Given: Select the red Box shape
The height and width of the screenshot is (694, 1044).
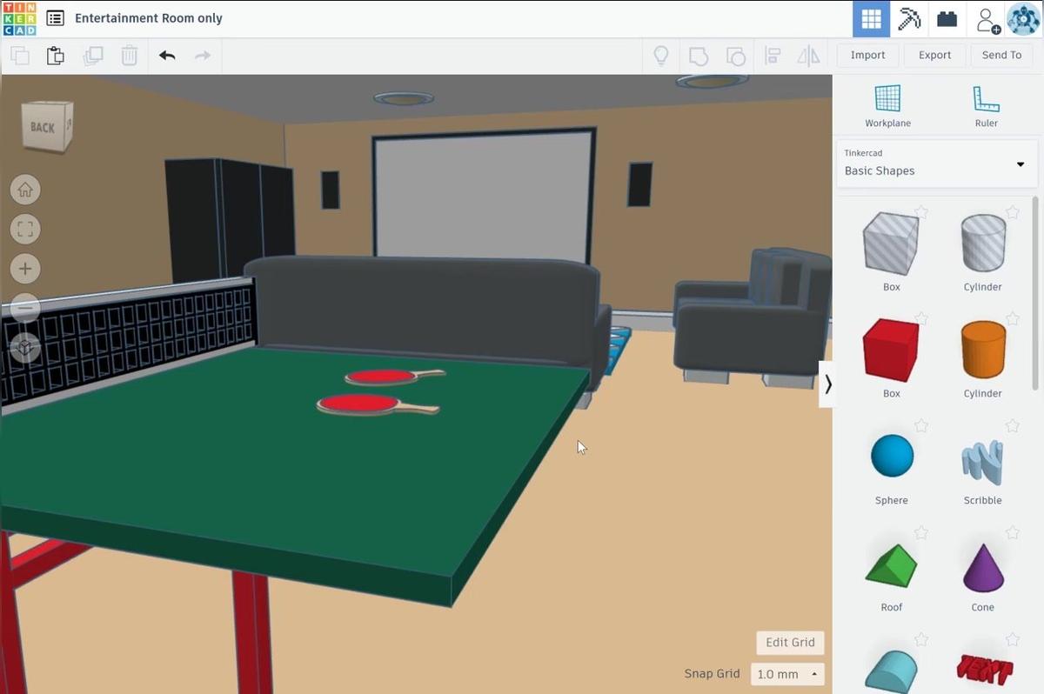Looking at the screenshot, I should click(x=891, y=350).
